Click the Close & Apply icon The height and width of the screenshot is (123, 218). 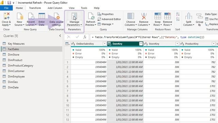pyautogui.click(x=7, y=16)
